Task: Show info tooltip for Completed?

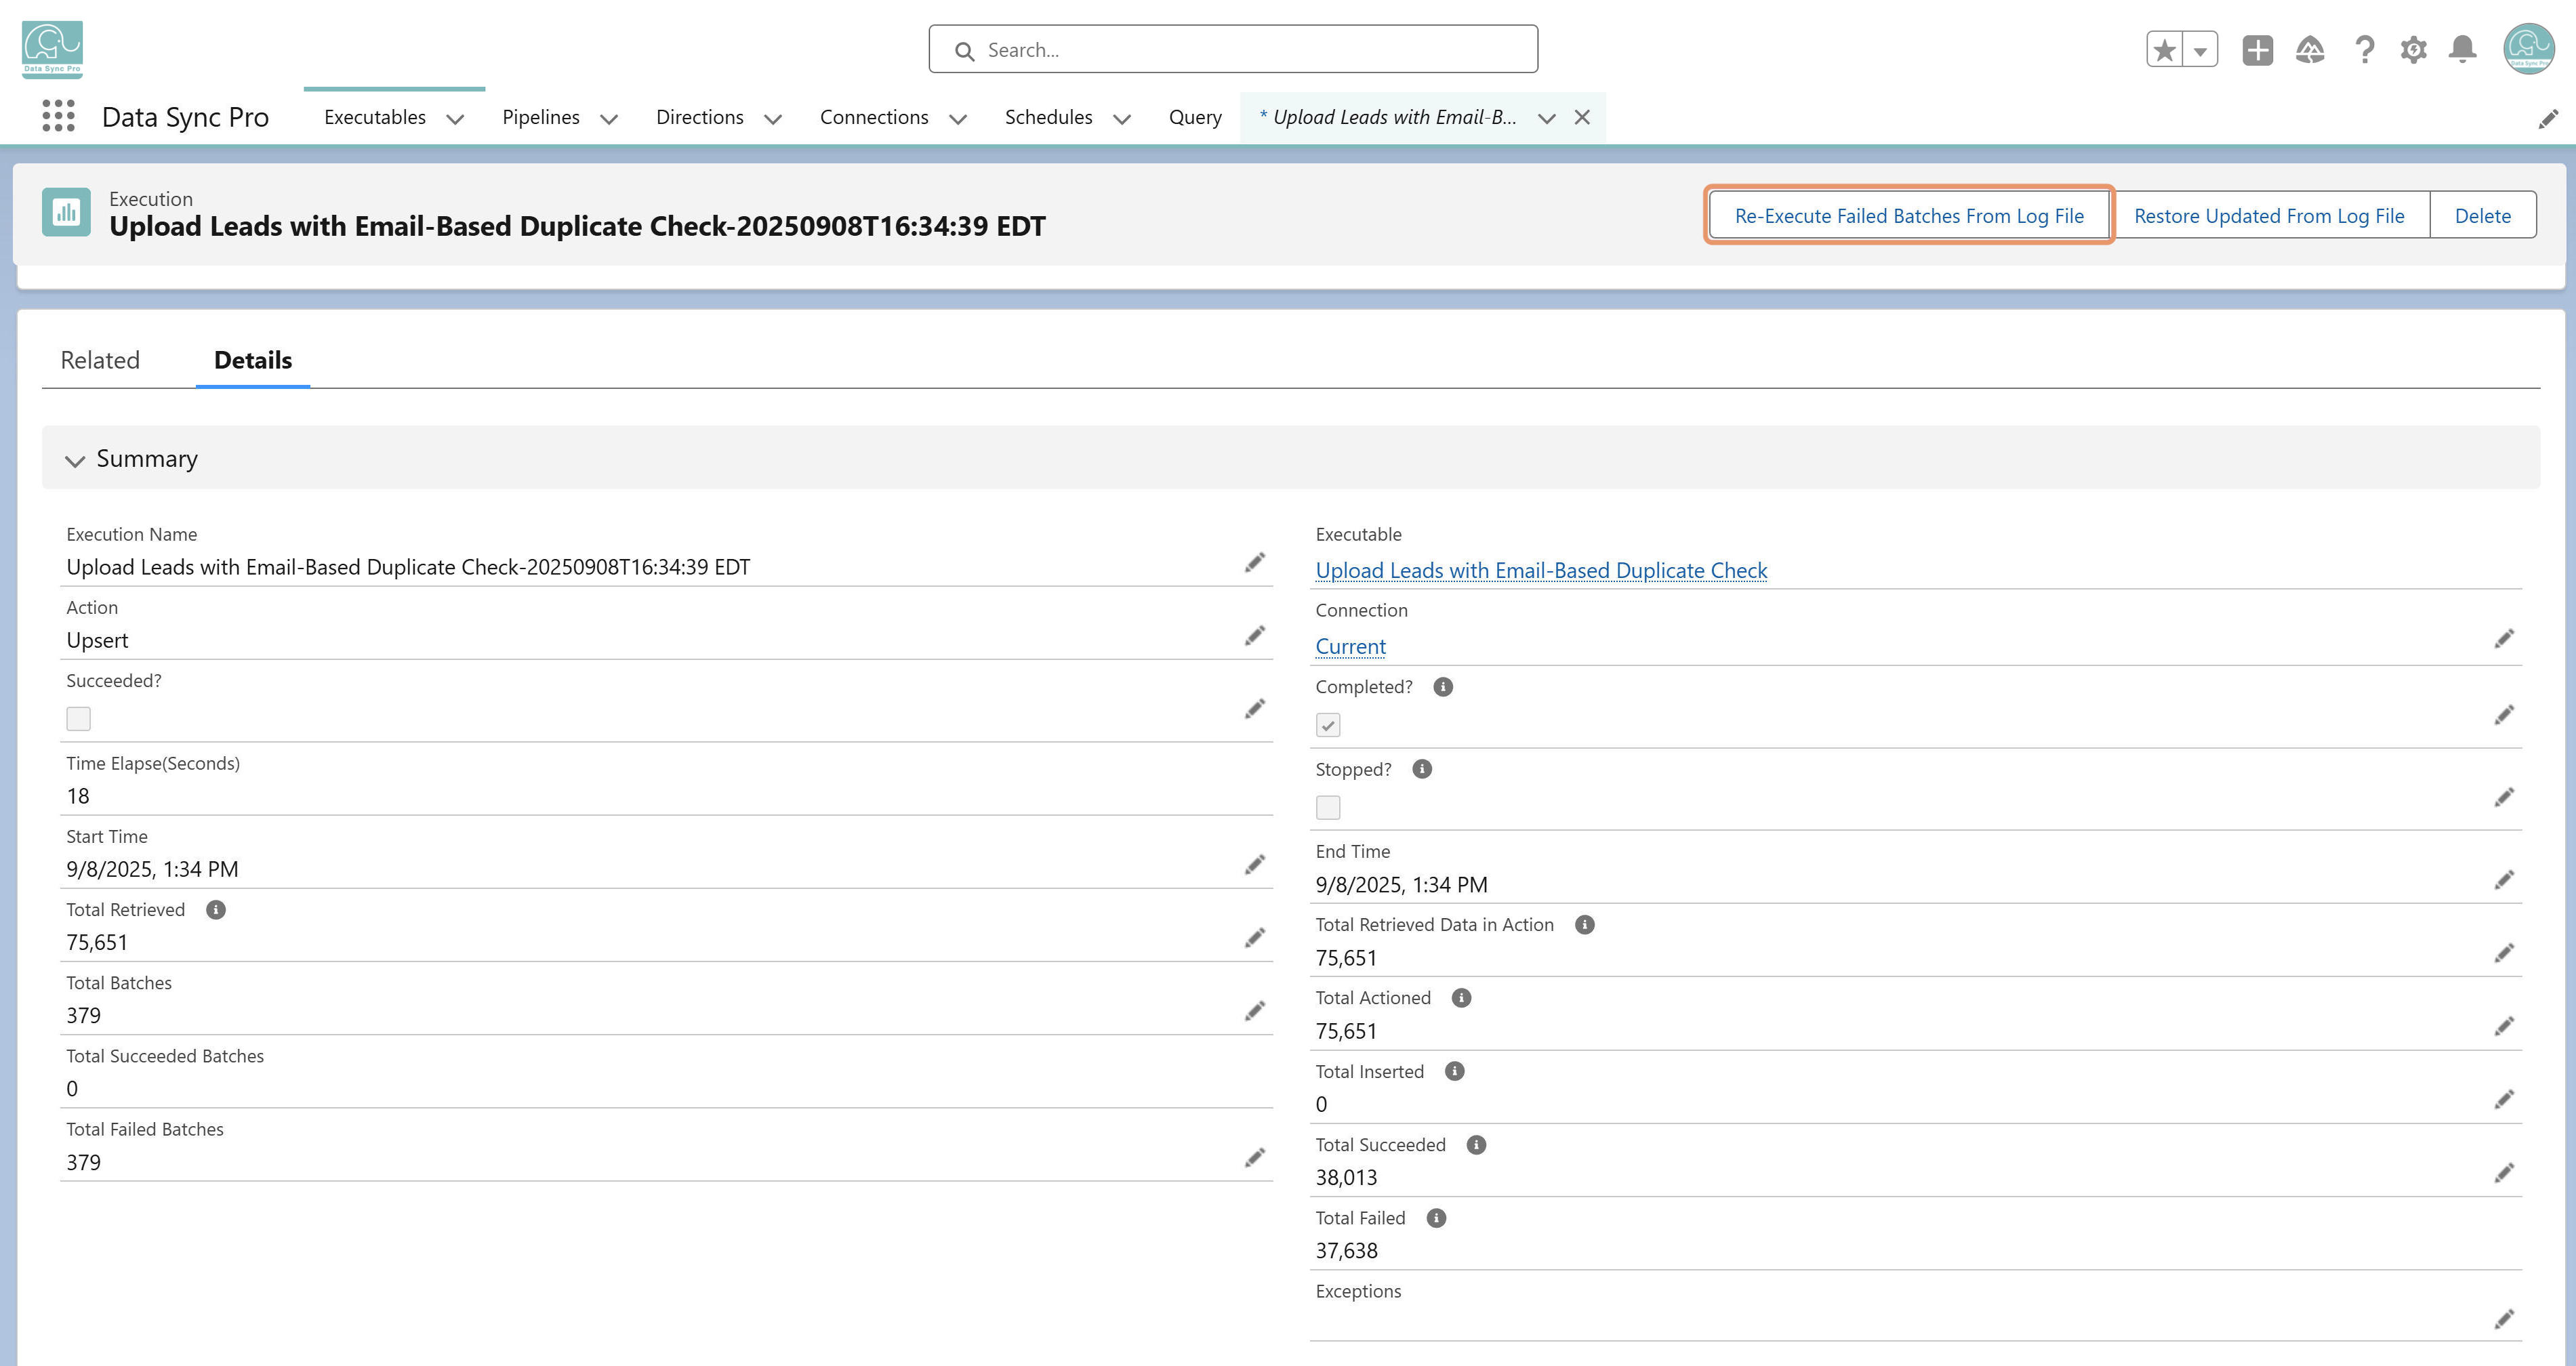Action: [x=1443, y=687]
